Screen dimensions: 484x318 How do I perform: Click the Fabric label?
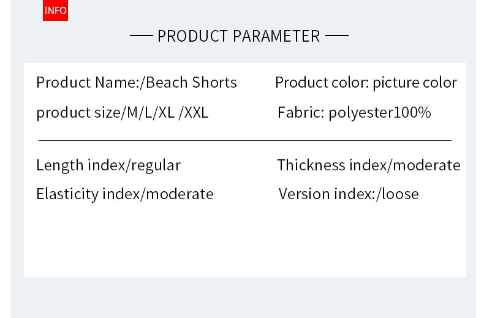[300, 113]
